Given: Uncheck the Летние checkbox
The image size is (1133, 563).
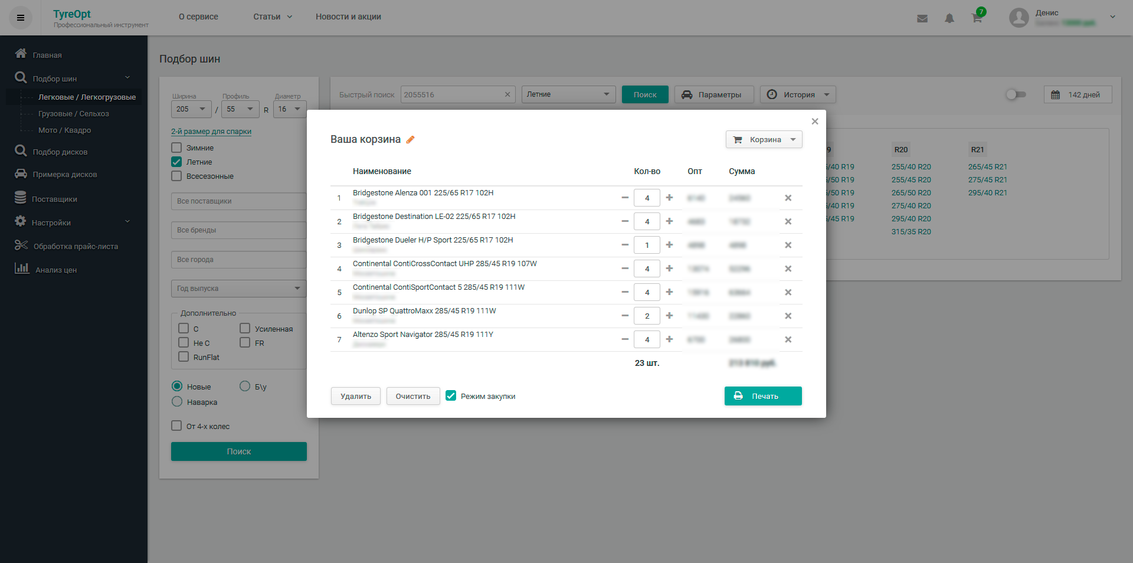Looking at the screenshot, I should [176, 162].
